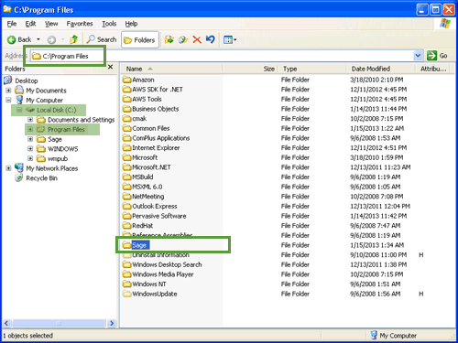The width and height of the screenshot is (458, 343).
Task: Click the Forward arrow button
Action: (51, 39)
